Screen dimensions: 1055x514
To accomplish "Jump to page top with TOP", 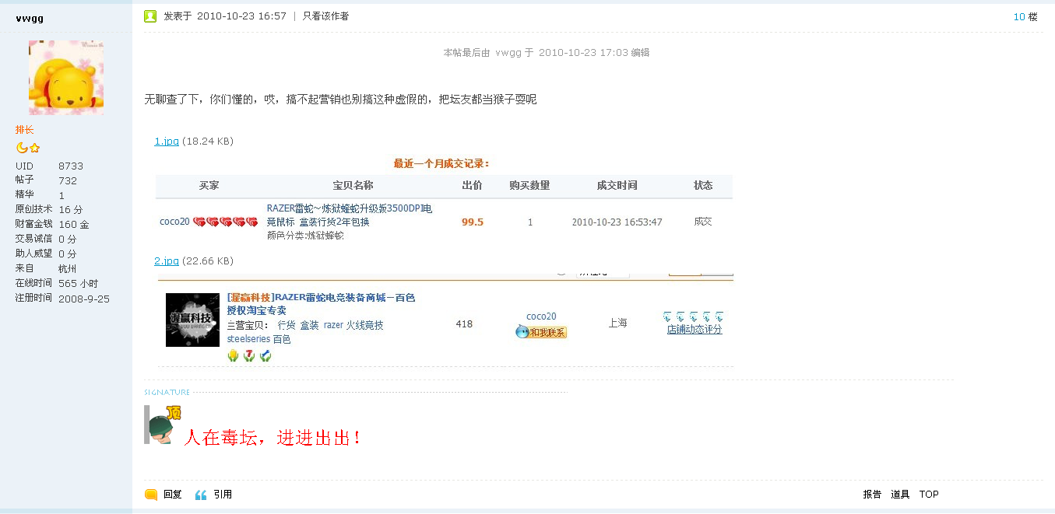I will point(929,495).
